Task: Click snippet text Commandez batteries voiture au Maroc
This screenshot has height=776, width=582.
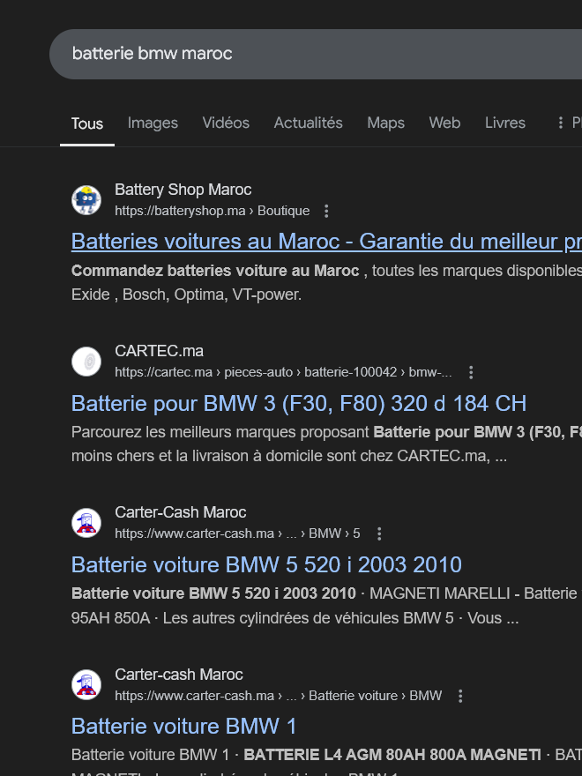Action: [x=215, y=271]
